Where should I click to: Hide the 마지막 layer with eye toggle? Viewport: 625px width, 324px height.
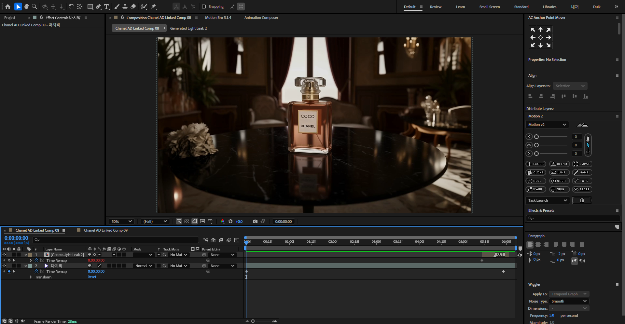tap(4, 266)
